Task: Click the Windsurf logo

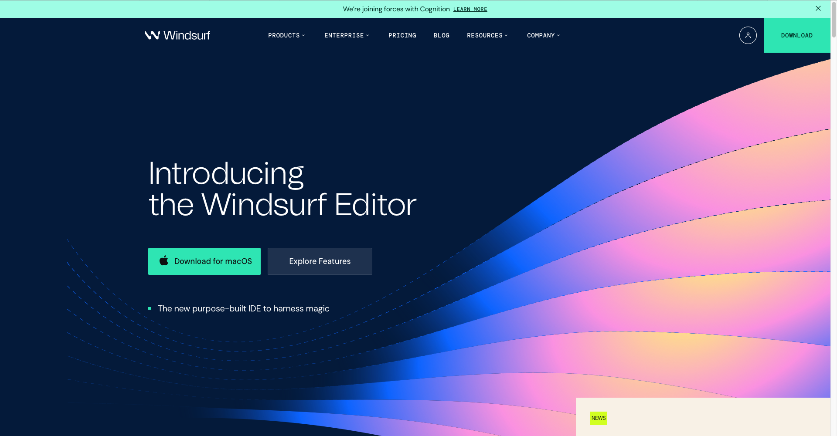Action: click(x=177, y=35)
